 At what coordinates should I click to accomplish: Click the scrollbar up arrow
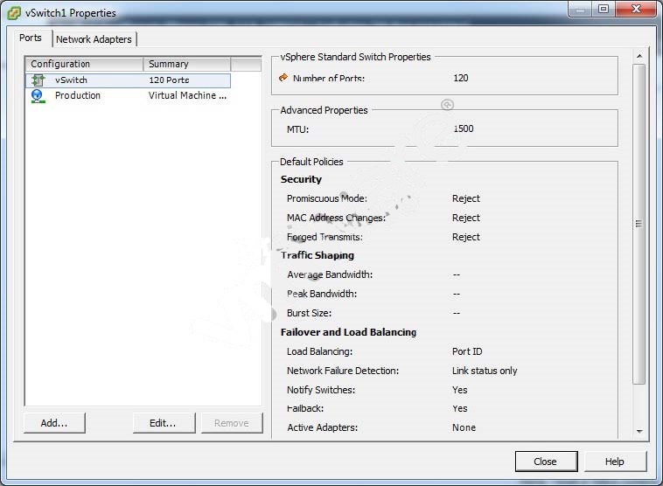coord(639,56)
